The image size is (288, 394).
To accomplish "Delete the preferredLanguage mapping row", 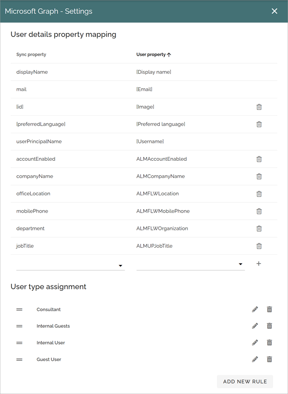I will [x=259, y=124].
